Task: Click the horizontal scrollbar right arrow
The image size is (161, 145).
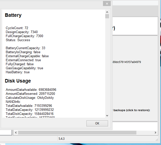Action: tap(155, 132)
